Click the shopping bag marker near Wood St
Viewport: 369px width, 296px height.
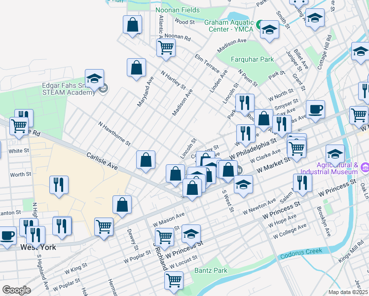132,25
